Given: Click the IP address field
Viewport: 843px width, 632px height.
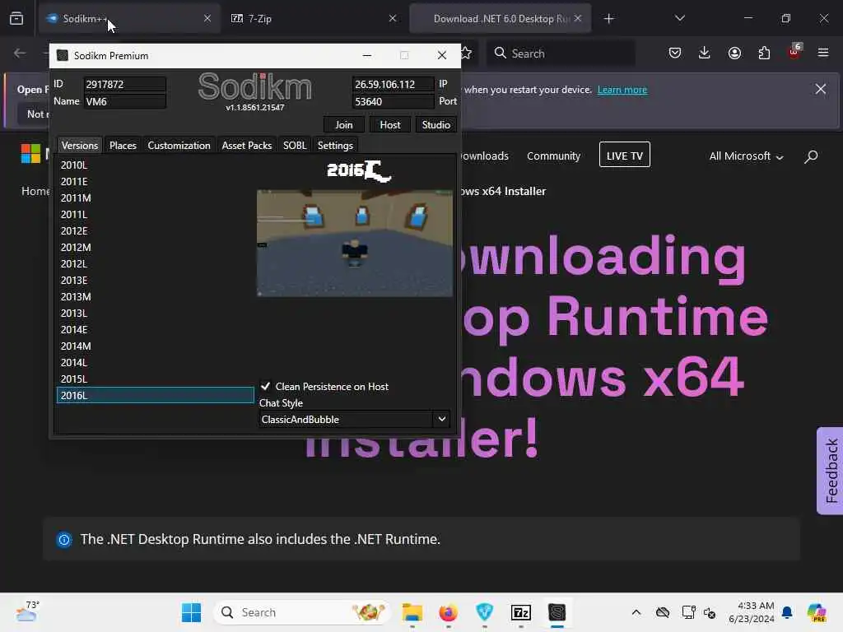Looking at the screenshot, I should [393, 85].
